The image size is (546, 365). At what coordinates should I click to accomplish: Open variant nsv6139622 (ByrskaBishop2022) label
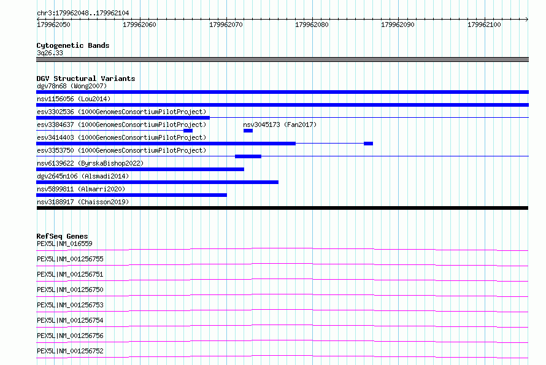pos(90,163)
